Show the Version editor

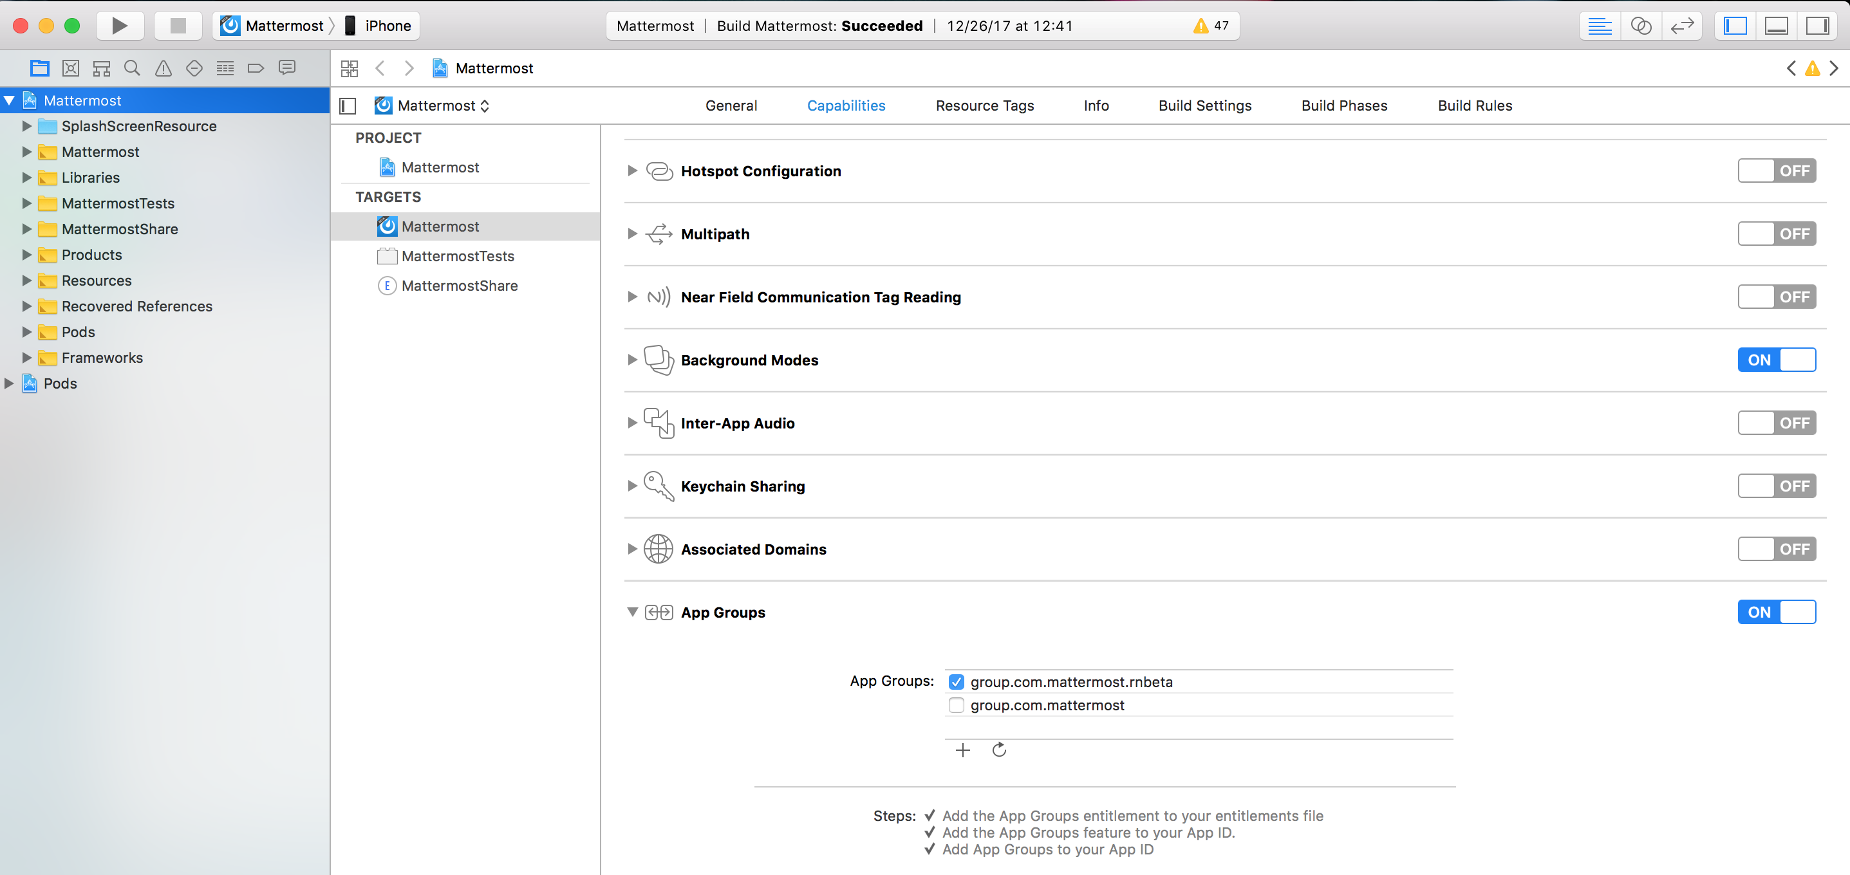[1682, 26]
